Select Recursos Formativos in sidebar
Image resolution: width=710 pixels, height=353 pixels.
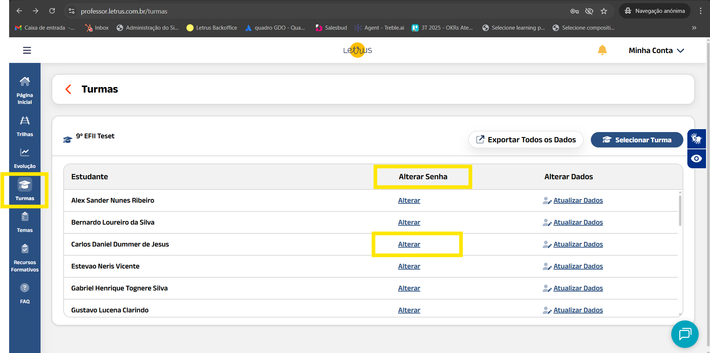pyautogui.click(x=25, y=258)
